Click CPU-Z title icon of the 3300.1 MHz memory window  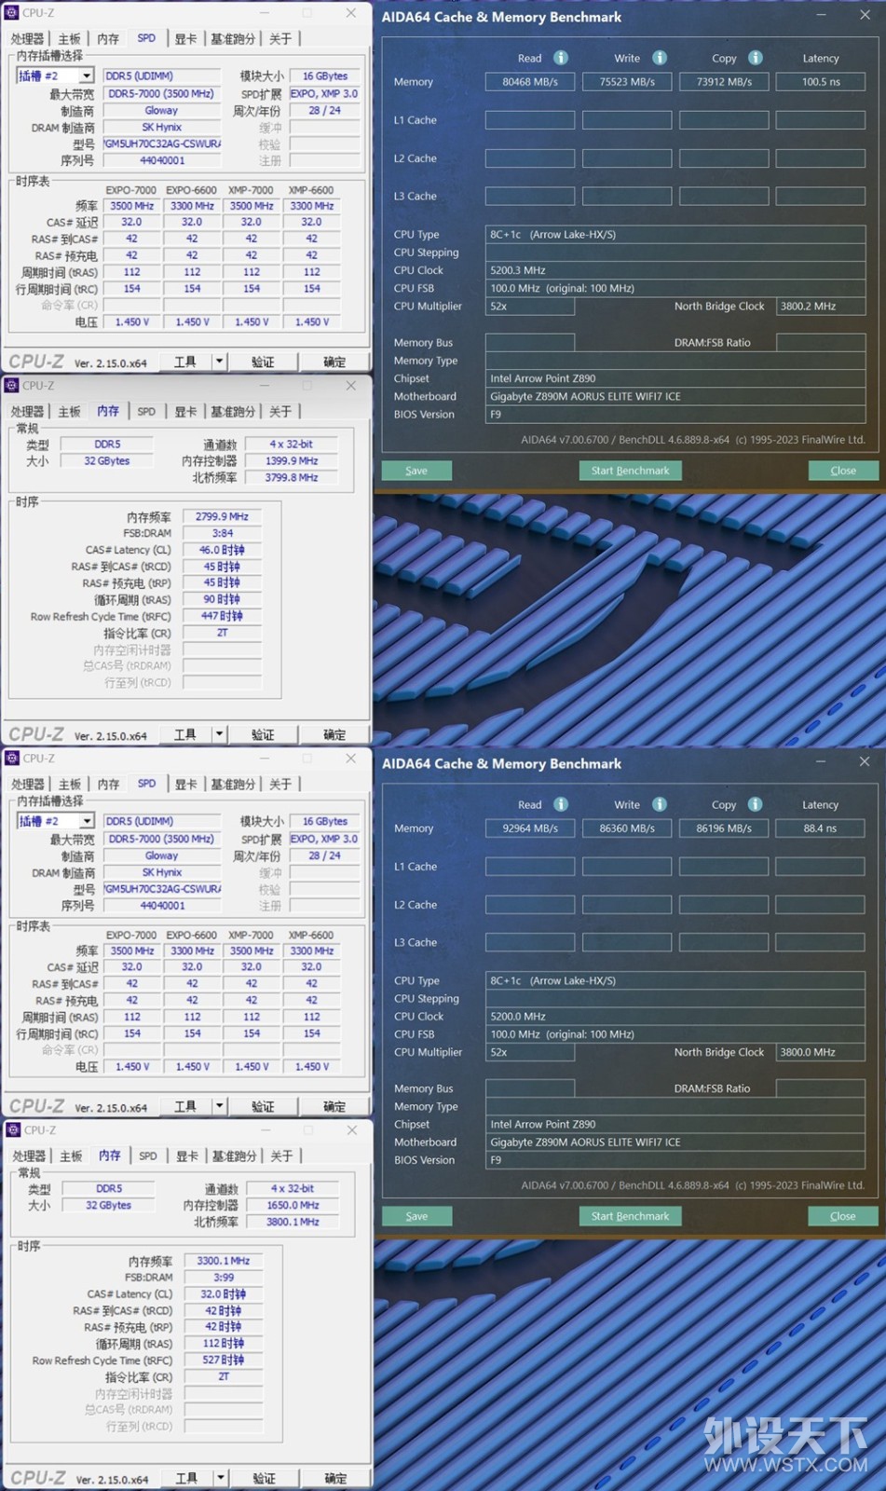click(13, 1130)
